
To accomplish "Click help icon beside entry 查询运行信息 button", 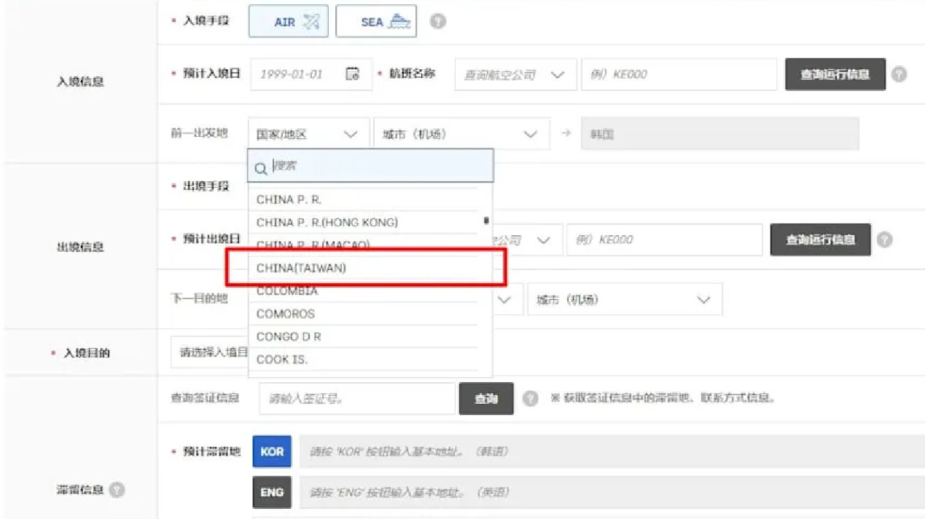I will point(899,74).
